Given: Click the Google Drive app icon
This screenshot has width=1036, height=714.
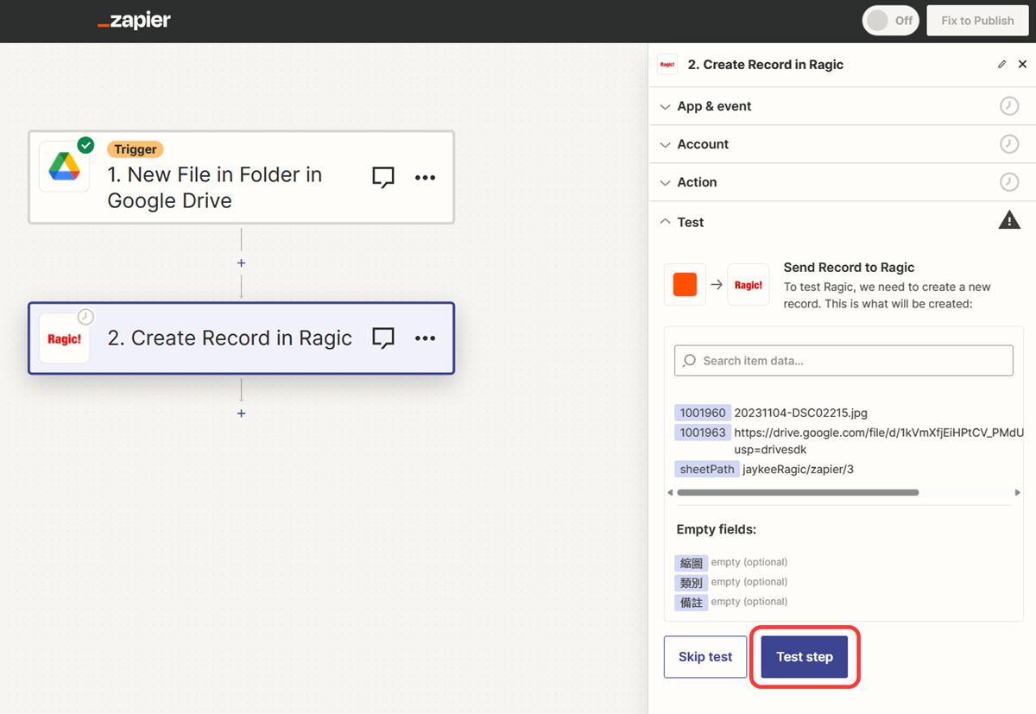Looking at the screenshot, I should (65, 166).
